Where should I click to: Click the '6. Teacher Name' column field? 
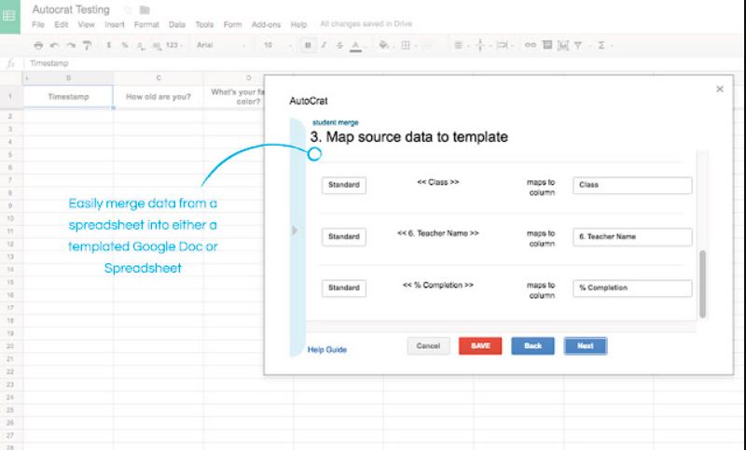click(x=632, y=236)
